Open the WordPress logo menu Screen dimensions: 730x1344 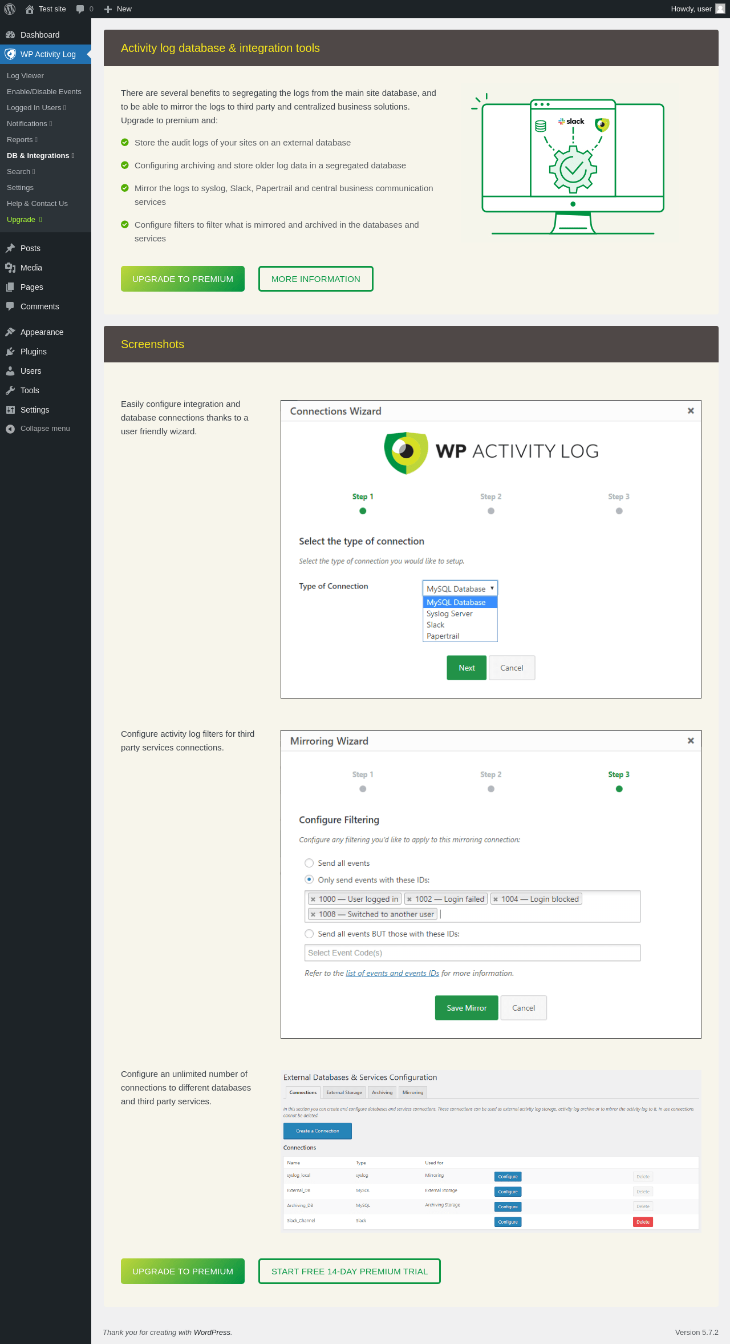click(x=10, y=9)
